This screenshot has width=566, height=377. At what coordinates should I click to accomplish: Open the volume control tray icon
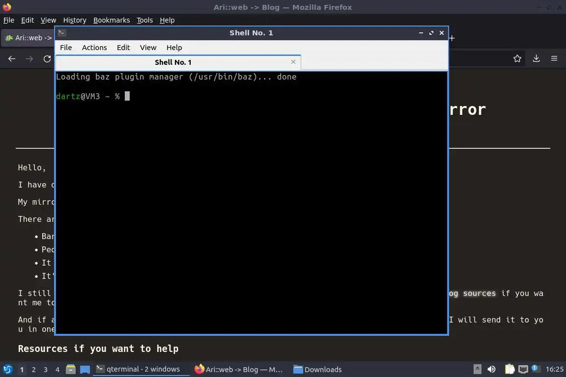point(491,369)
